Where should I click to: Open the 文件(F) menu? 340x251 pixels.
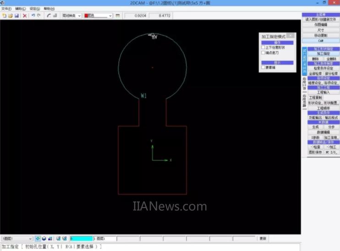(6, 9)
